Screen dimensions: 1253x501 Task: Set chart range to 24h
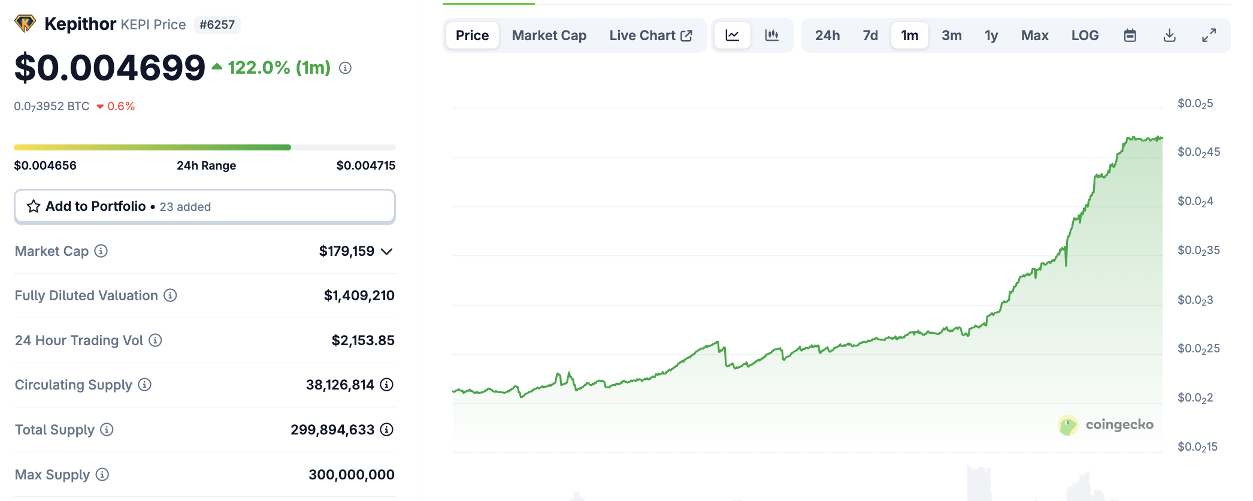[828, 35]
